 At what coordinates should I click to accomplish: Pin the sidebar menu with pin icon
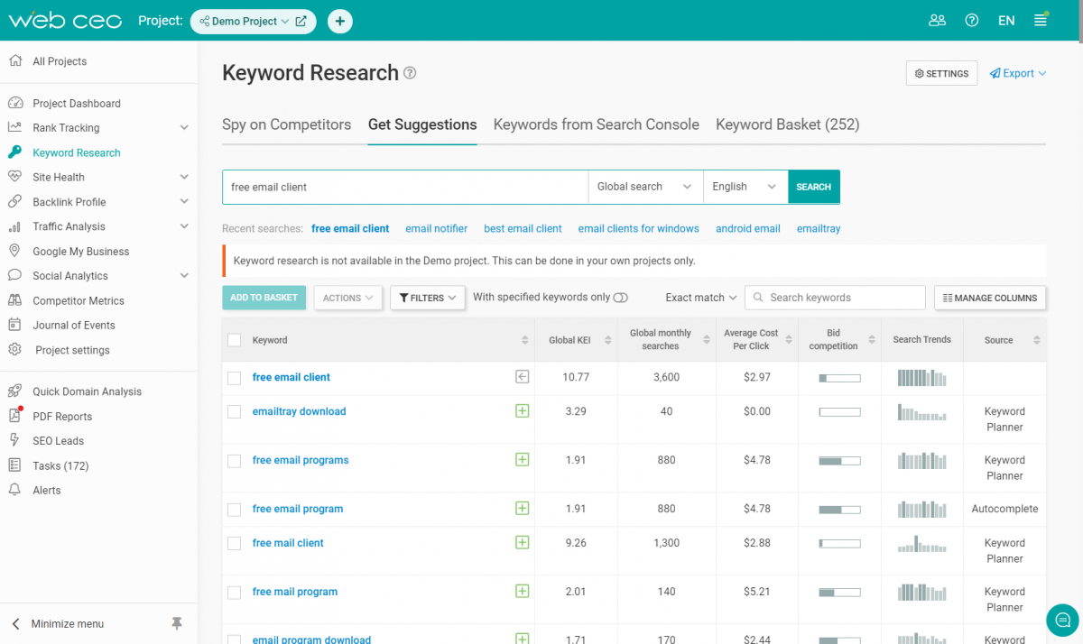point(177,623)
